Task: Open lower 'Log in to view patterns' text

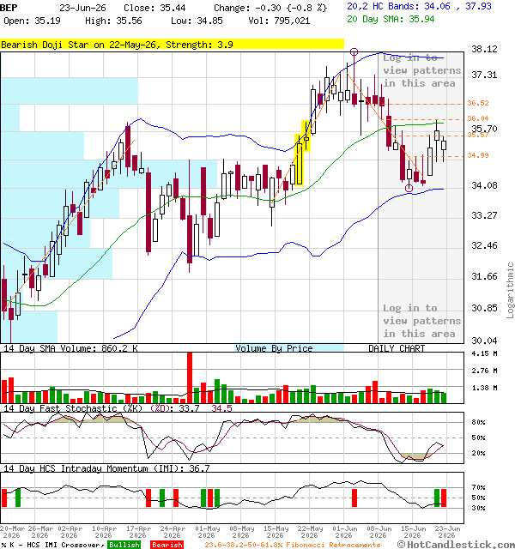Action: [x=421, y=321]
